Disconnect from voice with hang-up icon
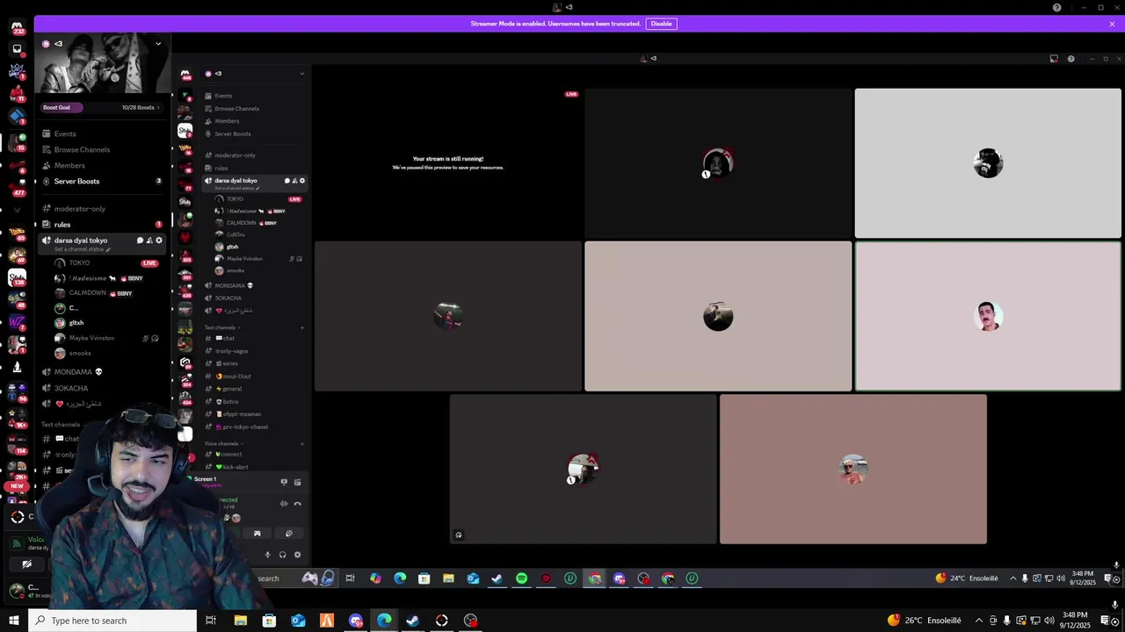 click(297, 504)
